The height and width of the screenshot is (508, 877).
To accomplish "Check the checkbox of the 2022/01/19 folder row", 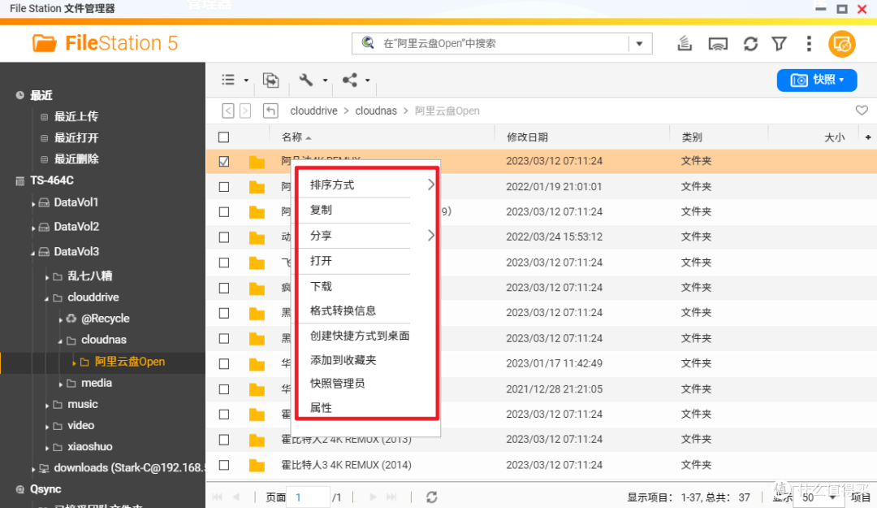I will click(224, 186).
